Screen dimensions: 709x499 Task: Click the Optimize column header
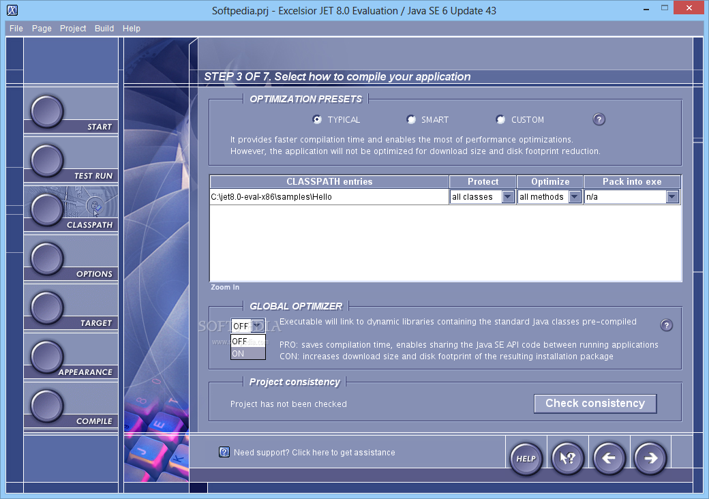[x=550, y=182]
